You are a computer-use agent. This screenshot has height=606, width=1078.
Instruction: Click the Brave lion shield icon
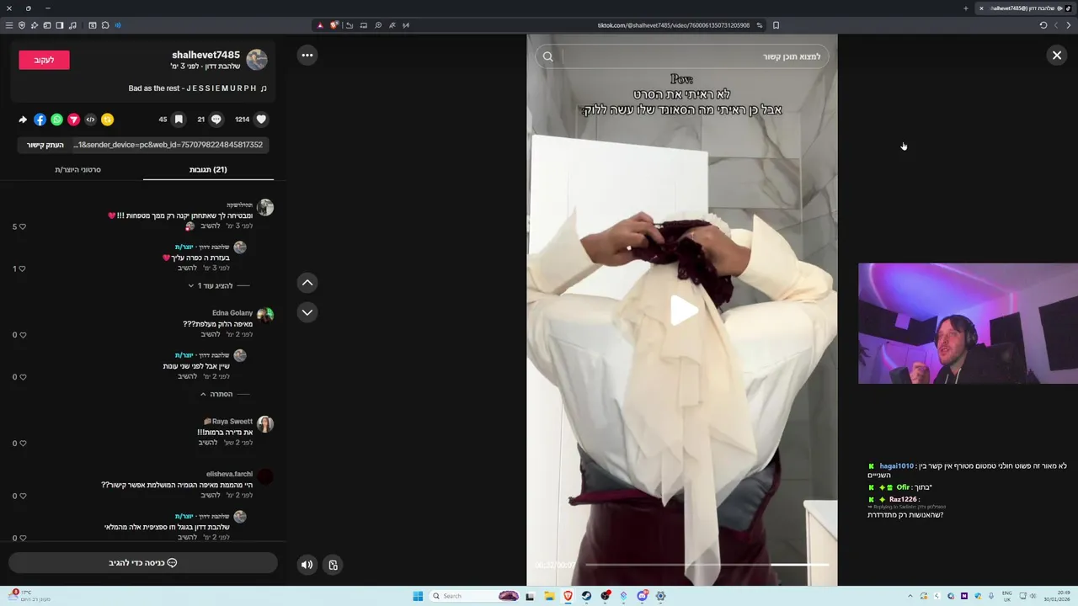pos(334,25)
